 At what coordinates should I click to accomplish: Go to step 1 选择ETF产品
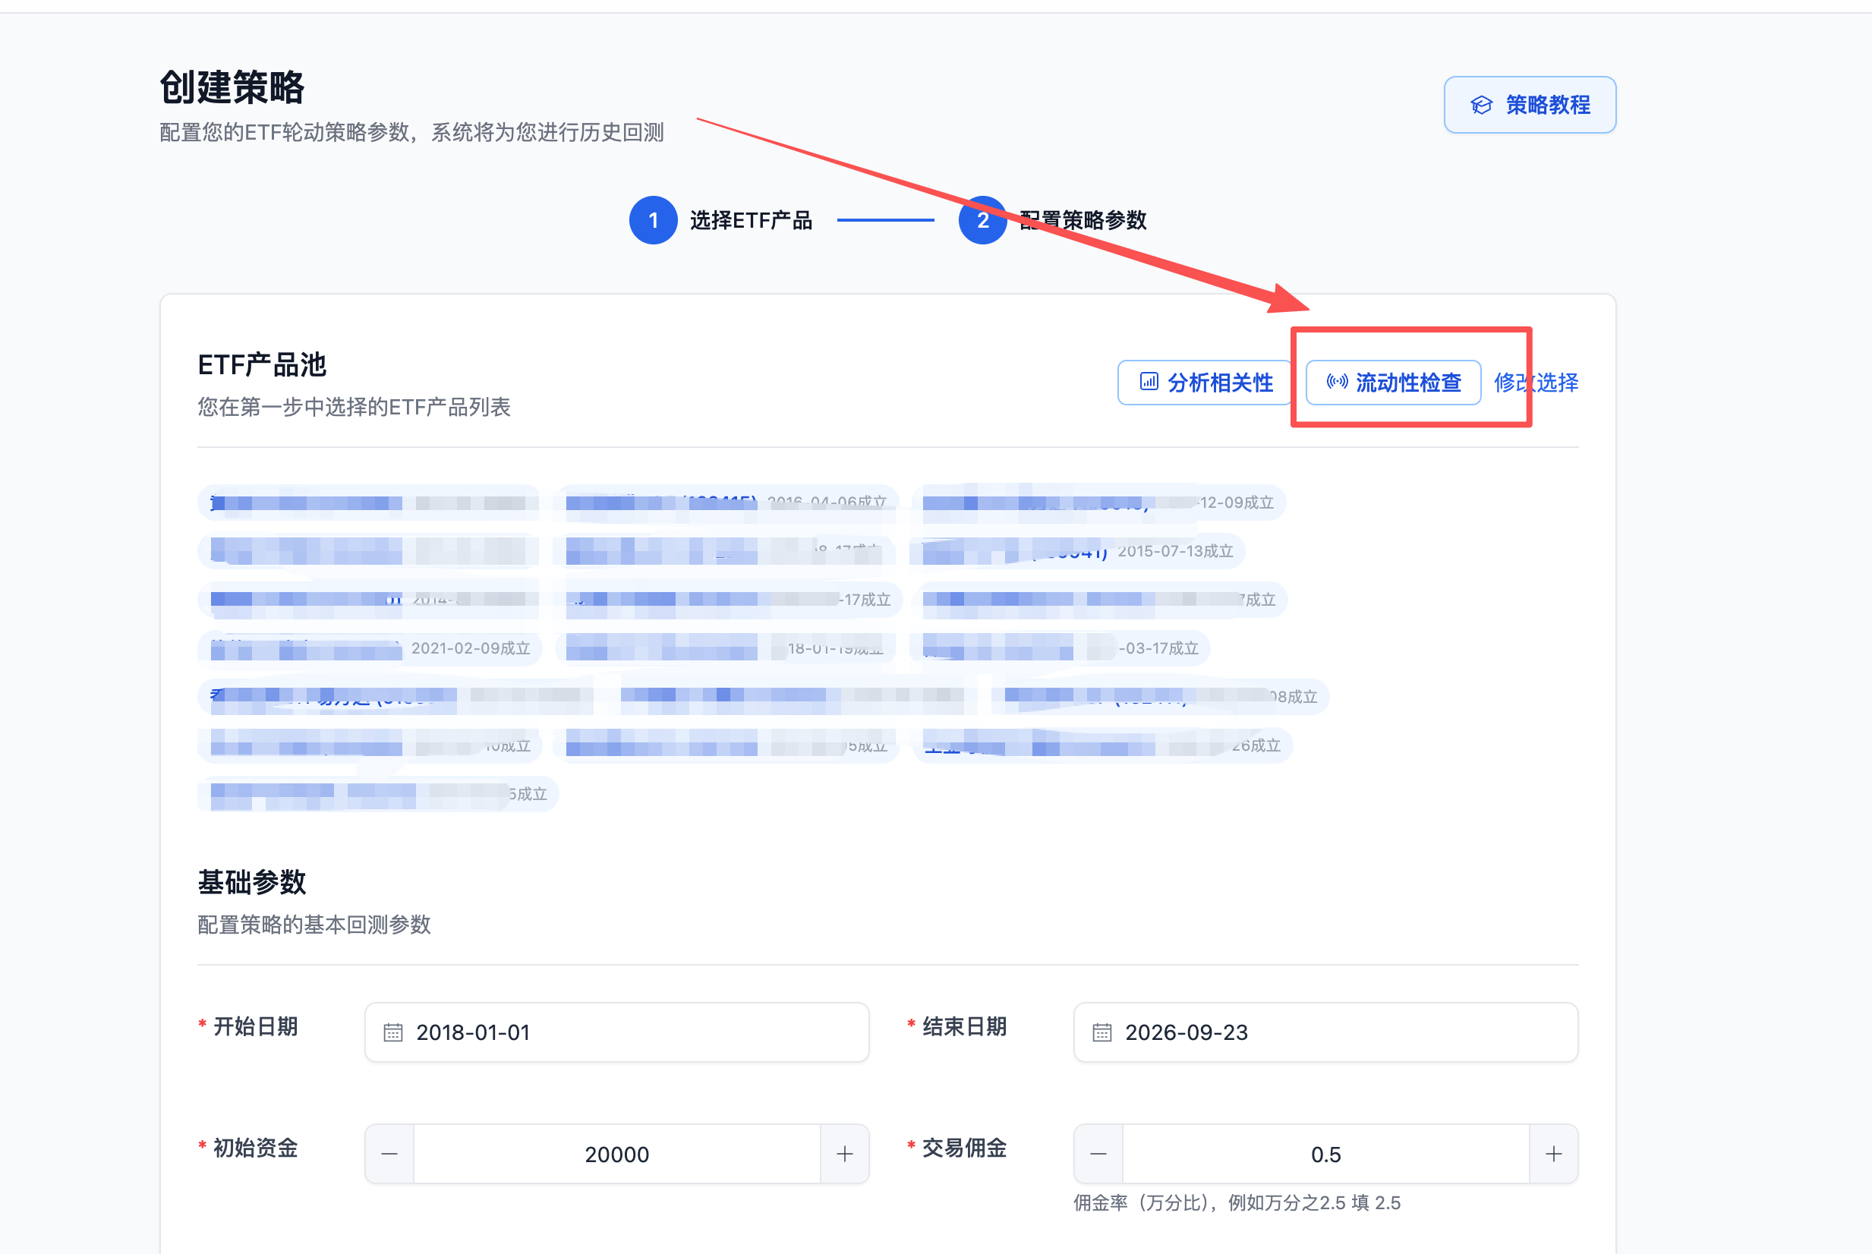[721, 220]
